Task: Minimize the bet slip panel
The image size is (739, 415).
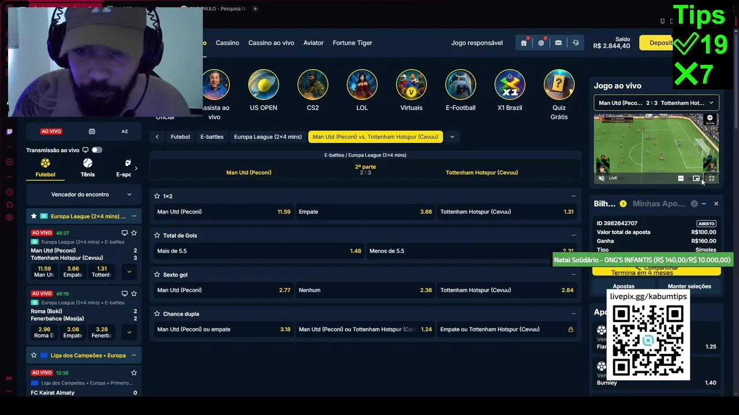Action: (704, 203)
